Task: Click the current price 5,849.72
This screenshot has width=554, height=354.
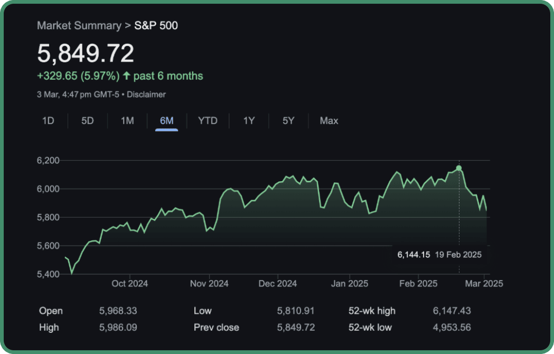Action: [86, 53]
